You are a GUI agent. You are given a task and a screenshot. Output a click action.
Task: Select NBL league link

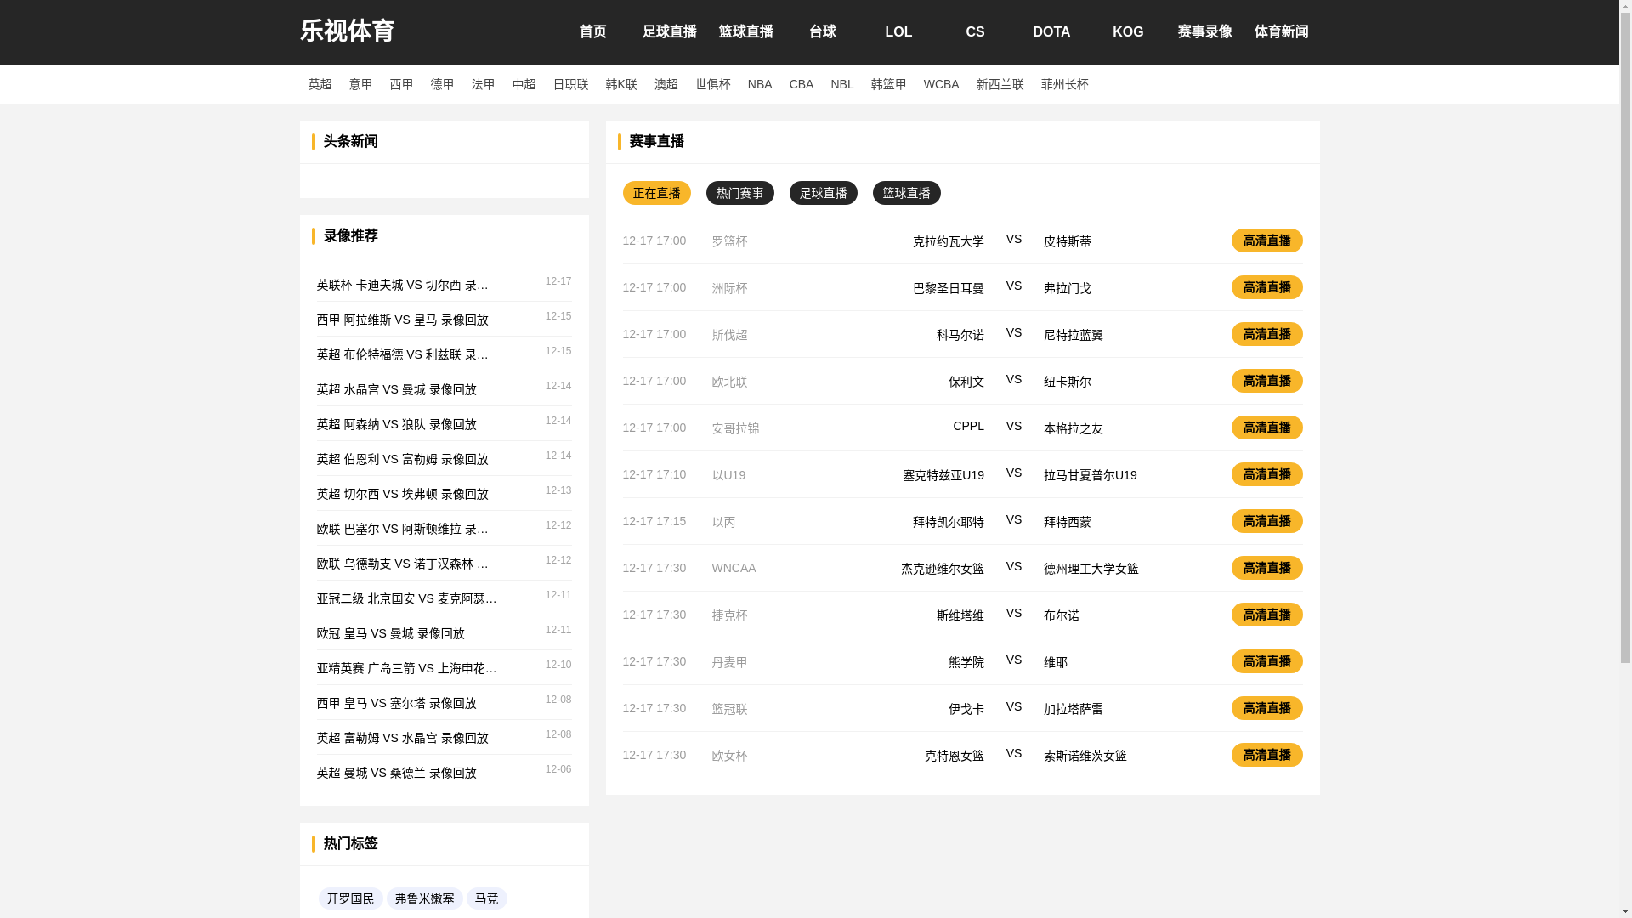842,84
